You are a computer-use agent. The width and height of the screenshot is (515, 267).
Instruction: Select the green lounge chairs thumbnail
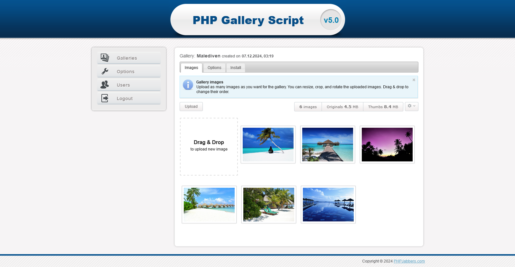pos(269,204)
